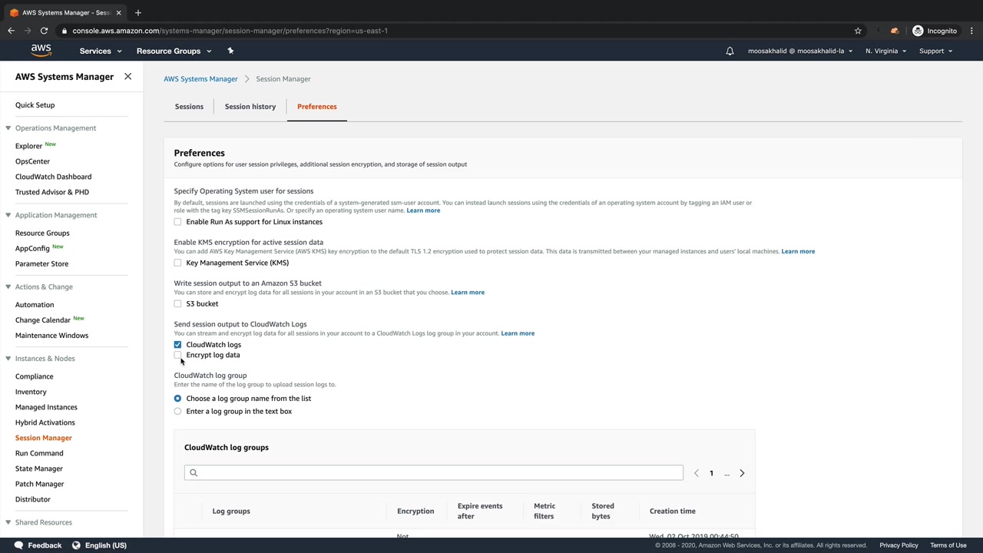The image size is (983, 553).
Task: Click the language globe icon
Action: tap(76, 545)
